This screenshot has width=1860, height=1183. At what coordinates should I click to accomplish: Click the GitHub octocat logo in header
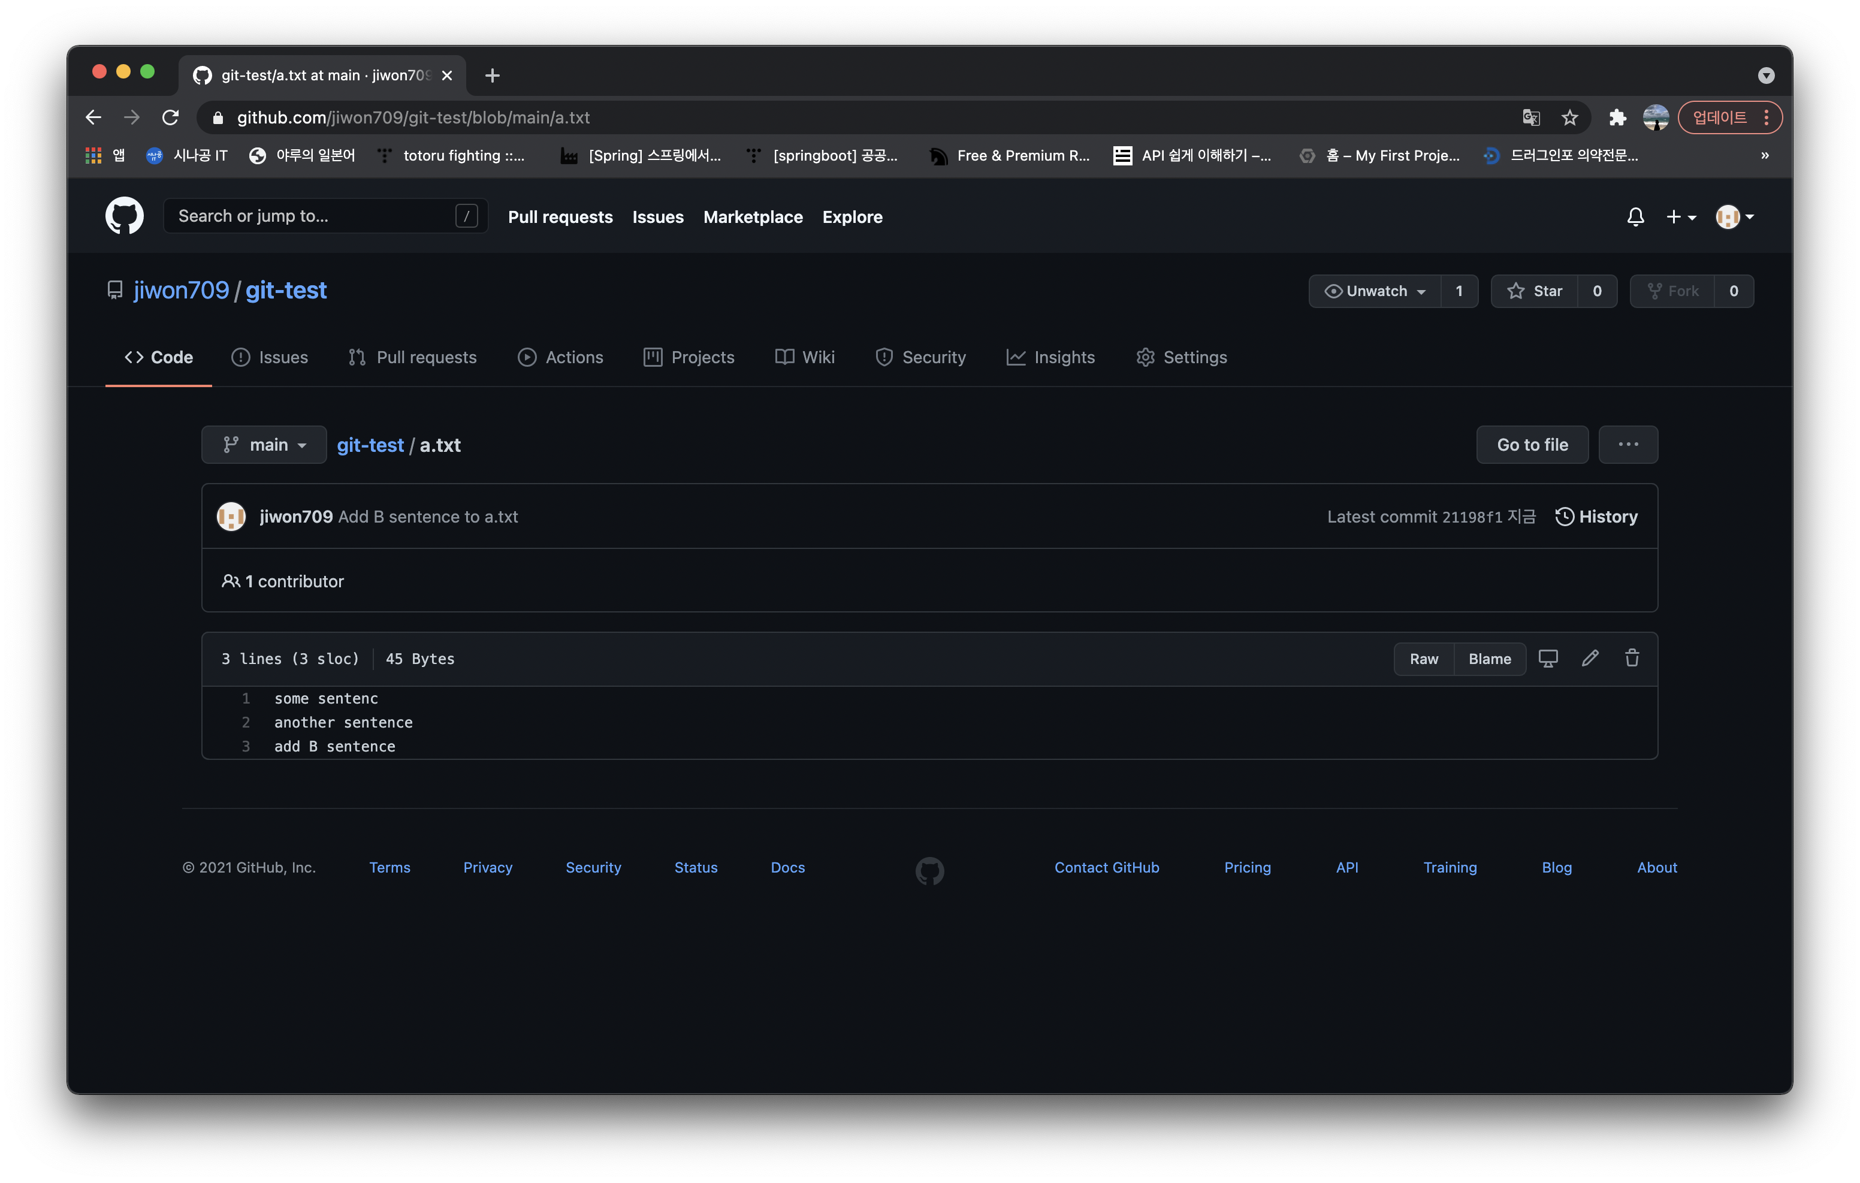click(x=125, y=216)
